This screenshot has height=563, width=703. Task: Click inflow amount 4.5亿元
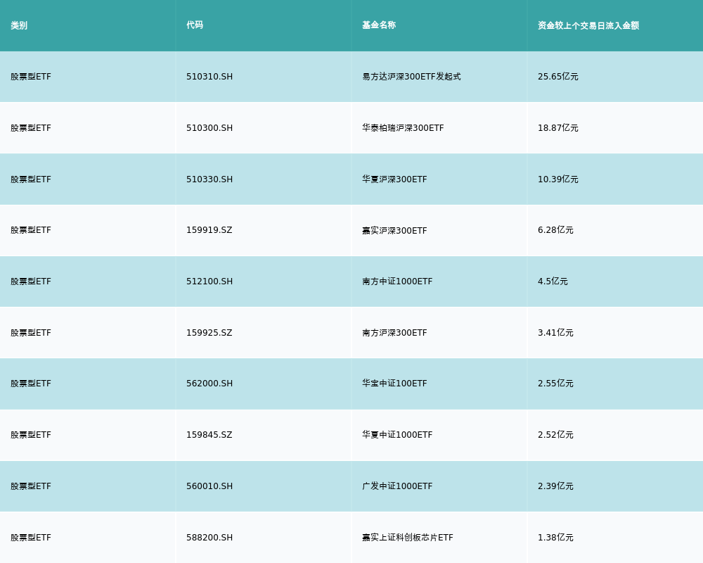pyautogui.click(x=553, y=281)
